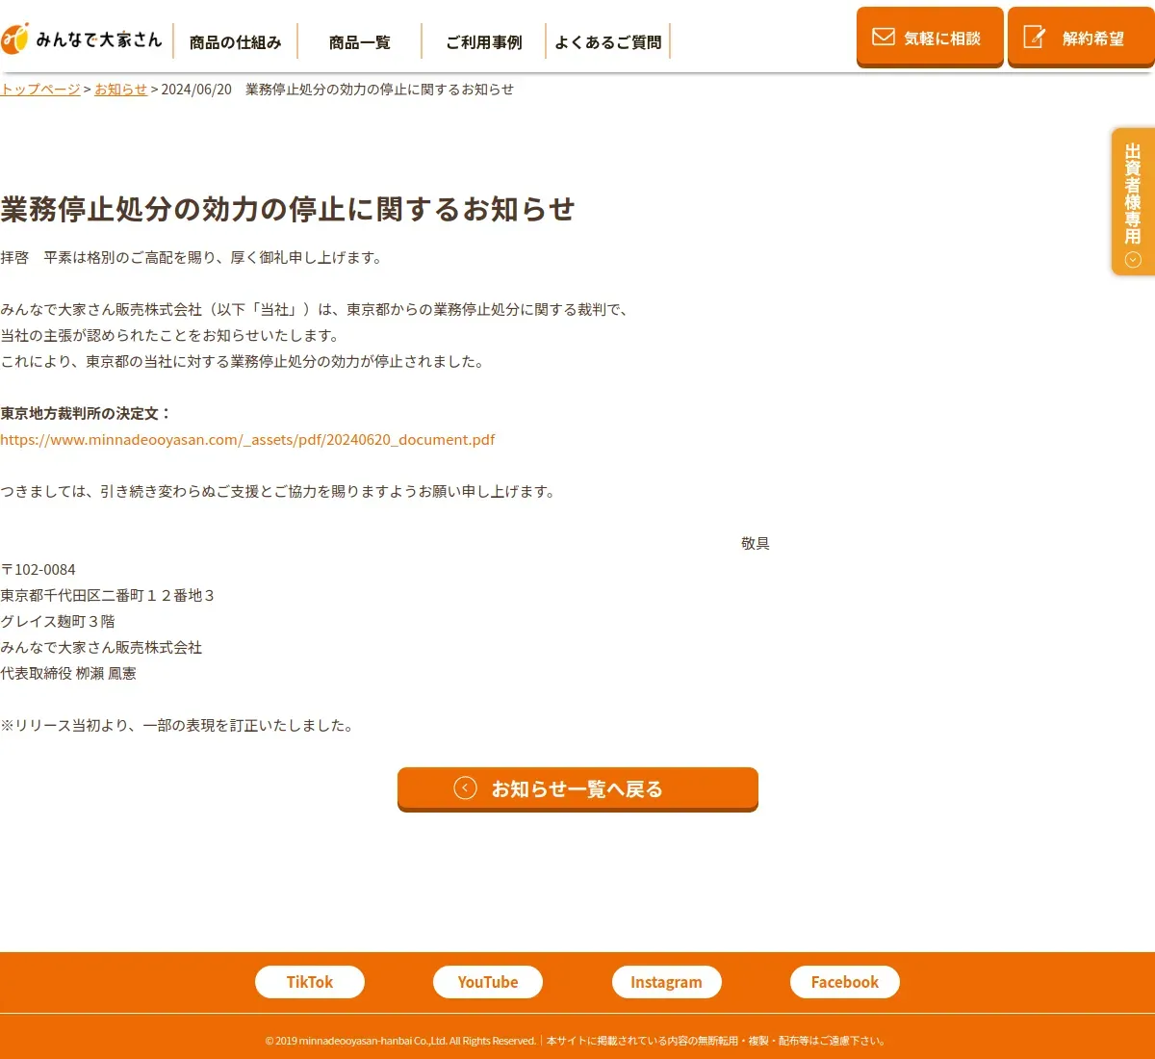
Task: Click the heading 業務停止処分の効力の停止に関するお知らせ
Action: [x=288, y=209]
